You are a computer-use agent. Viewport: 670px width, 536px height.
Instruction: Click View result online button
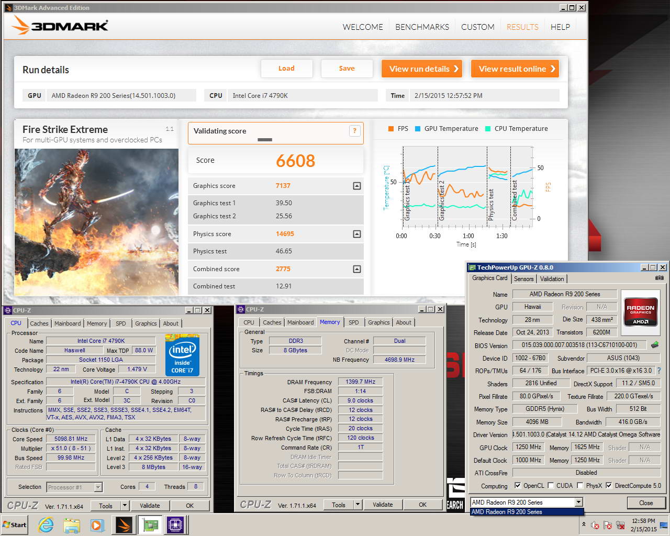[515, 69]
